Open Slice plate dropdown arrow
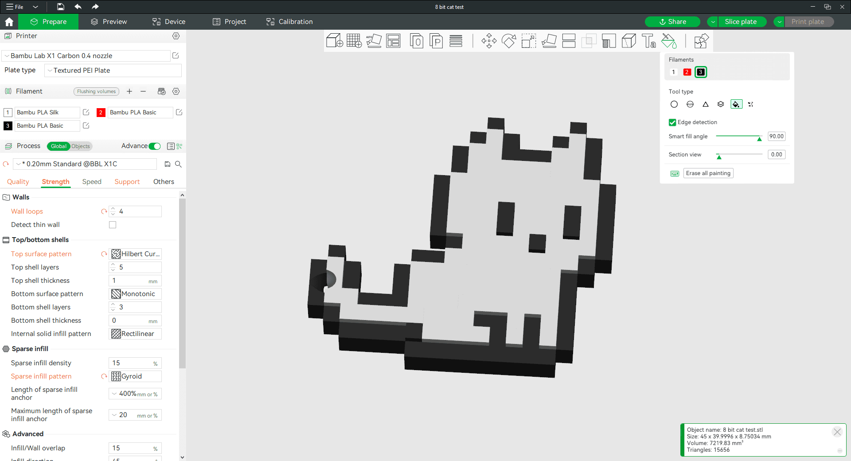 point(713,22)
